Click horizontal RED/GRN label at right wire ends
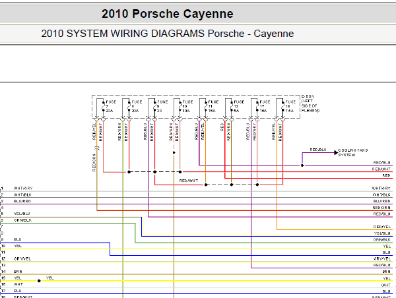Screen dimensions: 396x298 [381, 208]
